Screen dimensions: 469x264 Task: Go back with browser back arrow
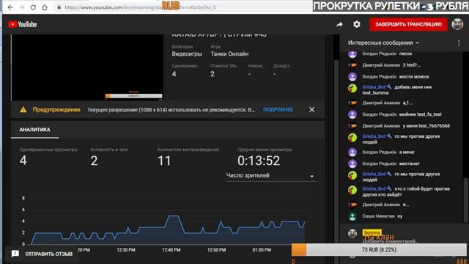tap(10, 7)
